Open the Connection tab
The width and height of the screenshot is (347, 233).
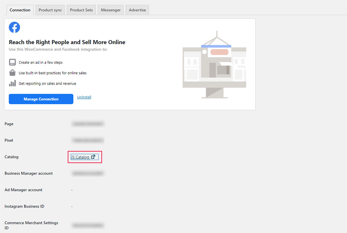pos(20,10)
